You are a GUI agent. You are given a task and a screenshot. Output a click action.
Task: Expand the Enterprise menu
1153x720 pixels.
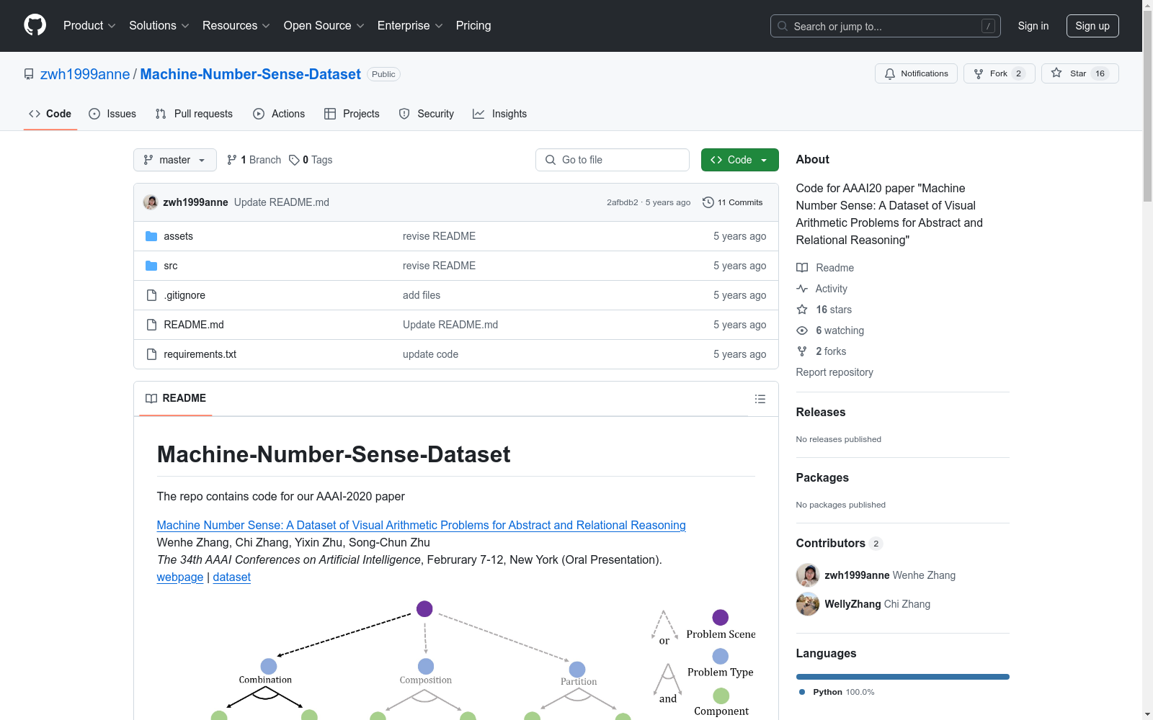click(411, 26)
